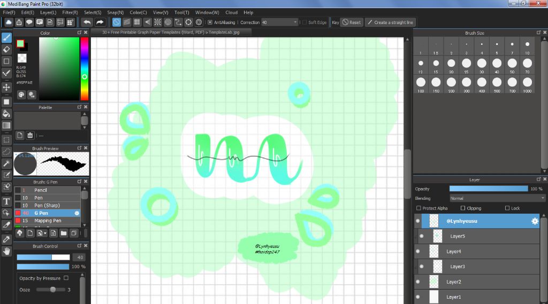Image resolution: width=548 pixels, height=304 pixels.
Task: Delete palette color with trash icon
Action: [30, 135]
